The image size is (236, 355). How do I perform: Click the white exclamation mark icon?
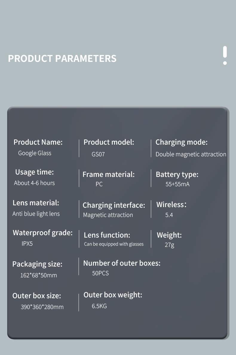click(x=225, y=55)
